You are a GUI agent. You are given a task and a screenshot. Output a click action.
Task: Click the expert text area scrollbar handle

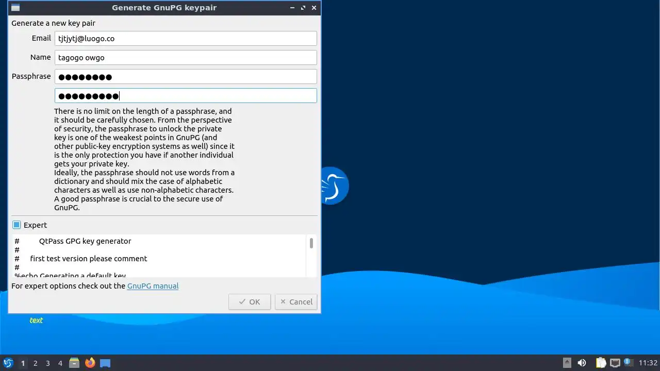(311, 243)
